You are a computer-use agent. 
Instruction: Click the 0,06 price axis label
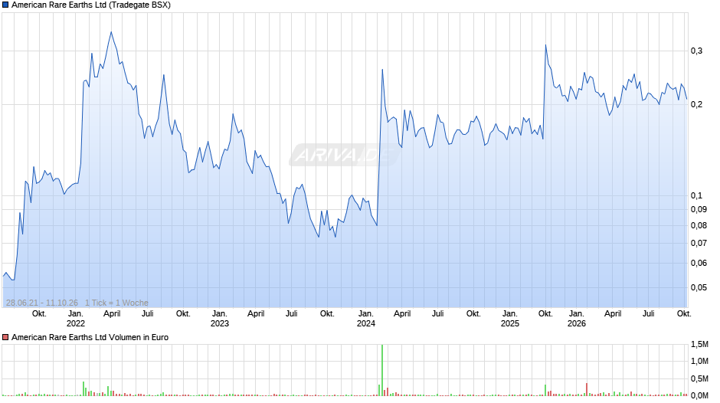[699, 264]
